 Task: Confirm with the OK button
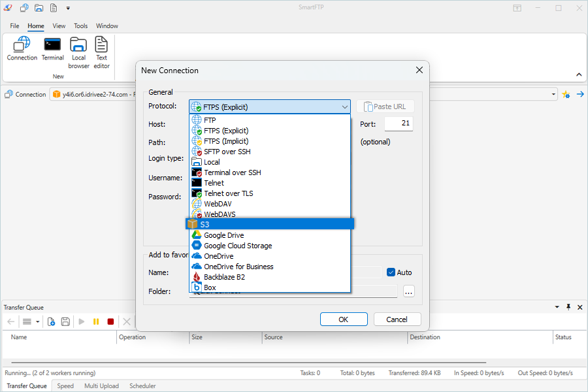(344, 319)
